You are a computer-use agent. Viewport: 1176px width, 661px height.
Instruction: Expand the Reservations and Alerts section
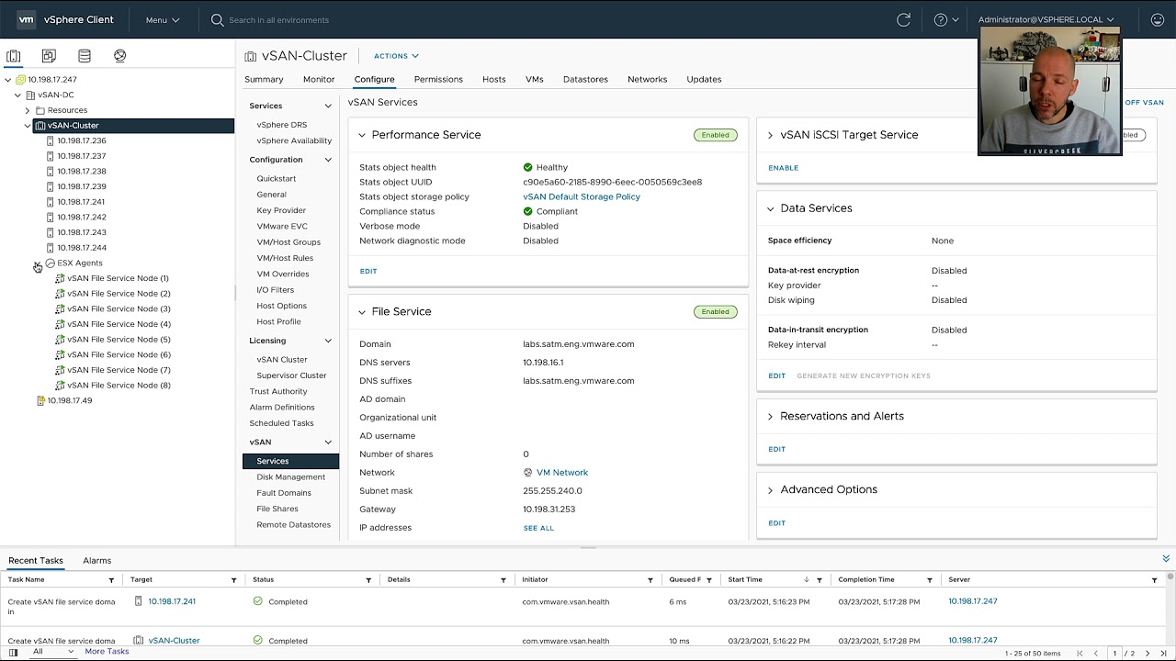click(x=770, y=417)
